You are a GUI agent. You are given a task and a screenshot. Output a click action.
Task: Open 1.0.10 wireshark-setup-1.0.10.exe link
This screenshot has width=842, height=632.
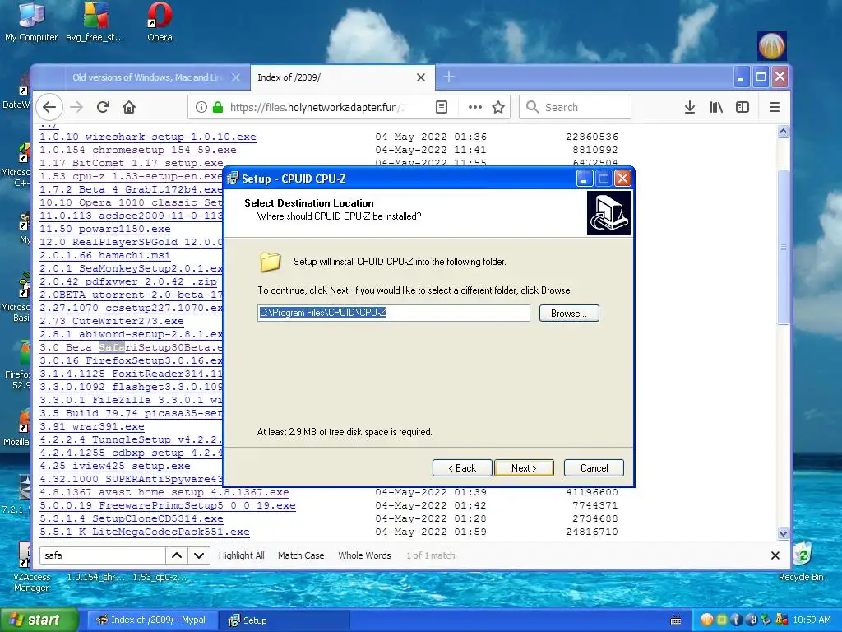148,137
